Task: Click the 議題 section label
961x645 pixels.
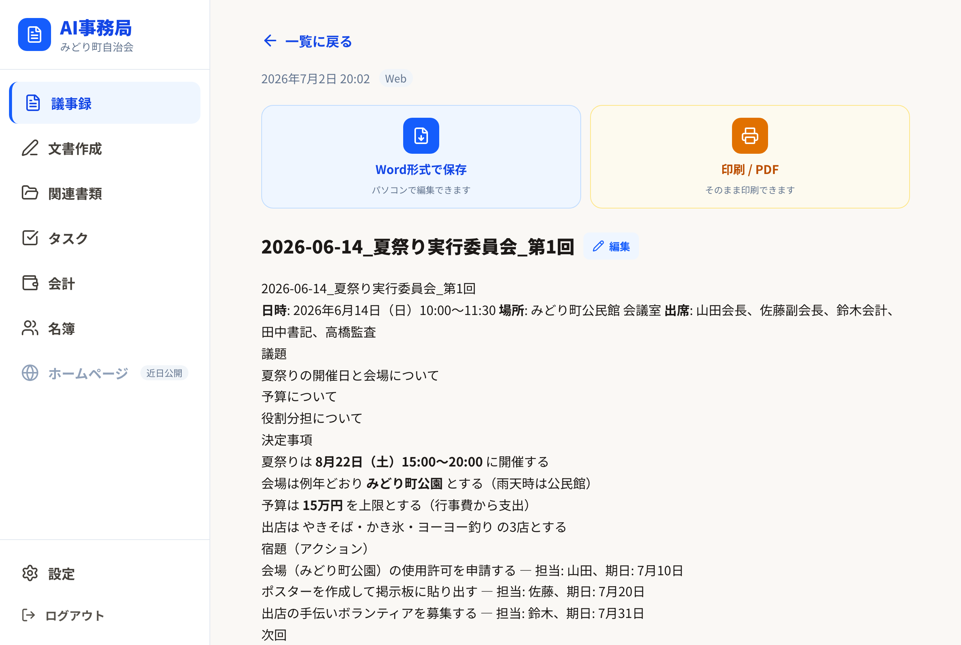Action: 274,353
